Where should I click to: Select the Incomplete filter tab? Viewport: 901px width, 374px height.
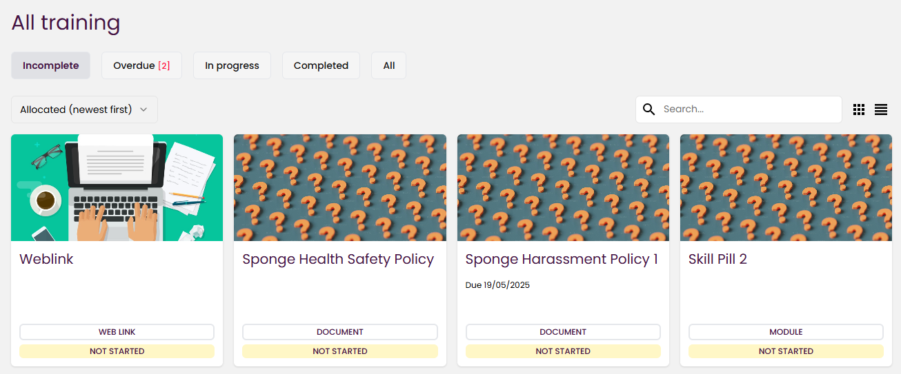[50, 65]
